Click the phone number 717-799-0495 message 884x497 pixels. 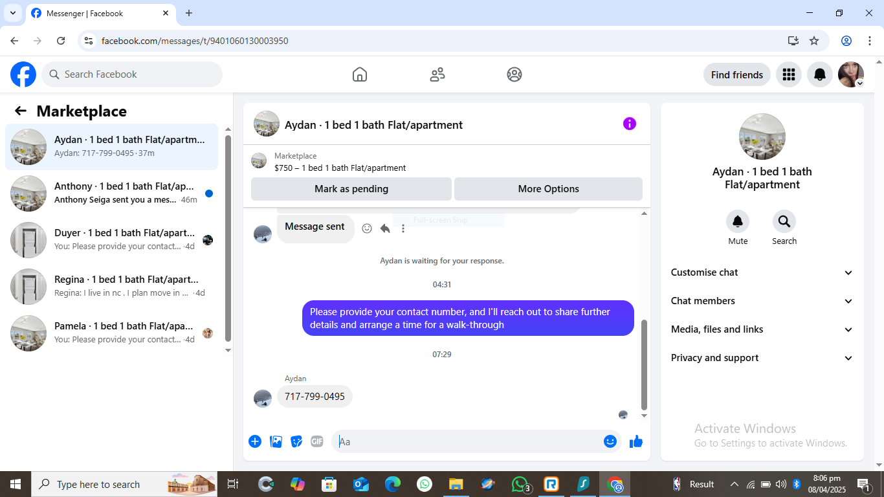point(315,396)
